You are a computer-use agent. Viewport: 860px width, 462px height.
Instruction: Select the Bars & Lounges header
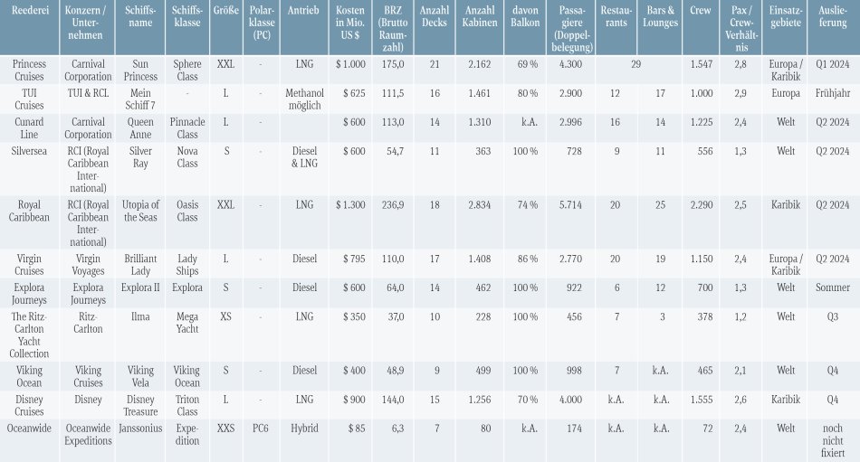click(x=660, y=16)
